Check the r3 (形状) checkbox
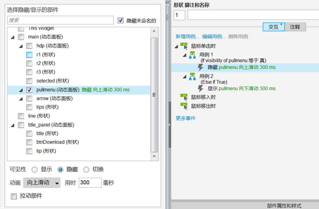The width and height of the screenshot is (319, 209). [29, 72]
